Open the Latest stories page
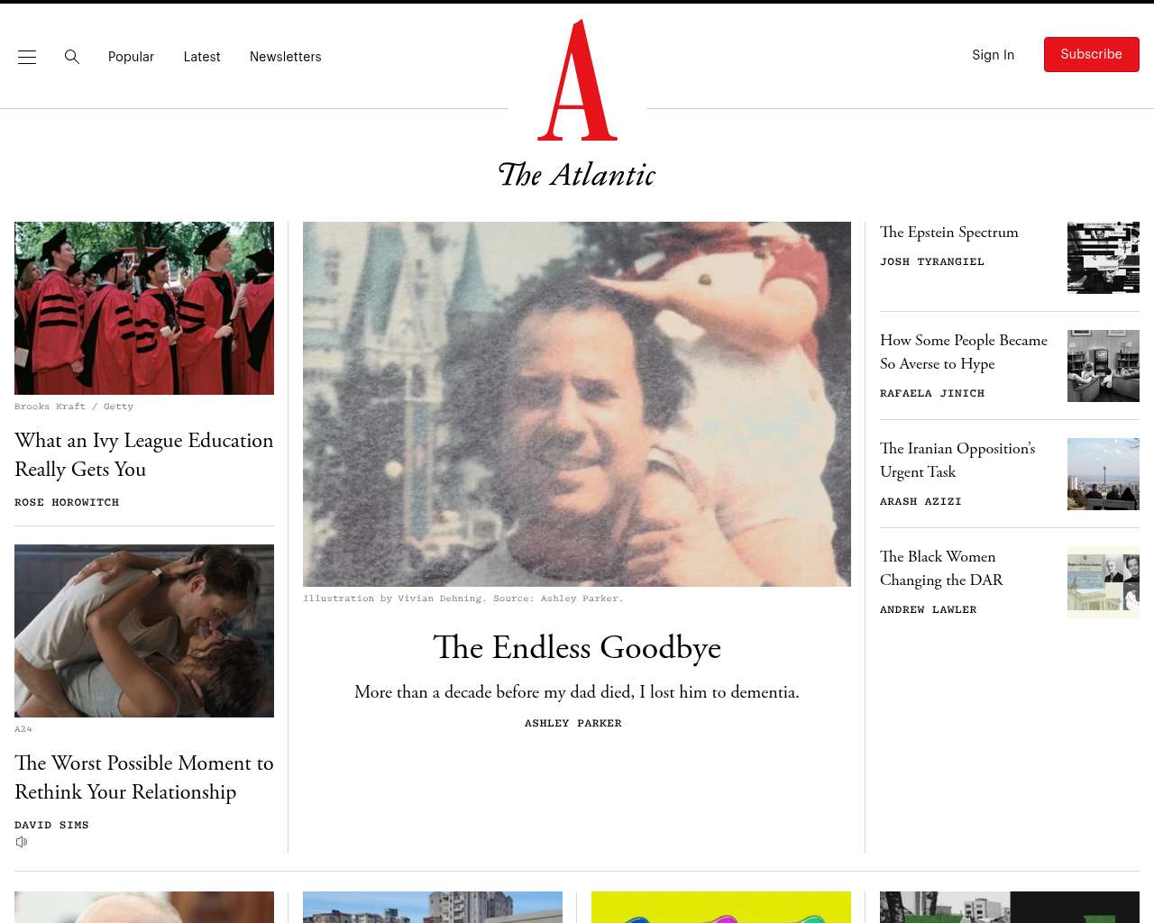Screen dimensions: 1154x923 point(202,57)
